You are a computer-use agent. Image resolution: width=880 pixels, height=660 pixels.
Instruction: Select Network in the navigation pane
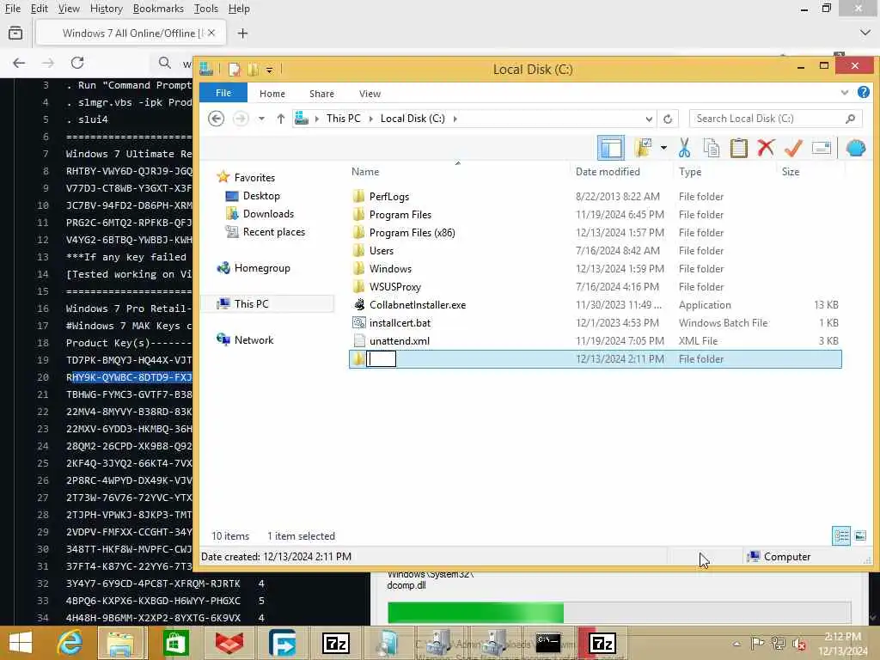click(x=254, y=340)
